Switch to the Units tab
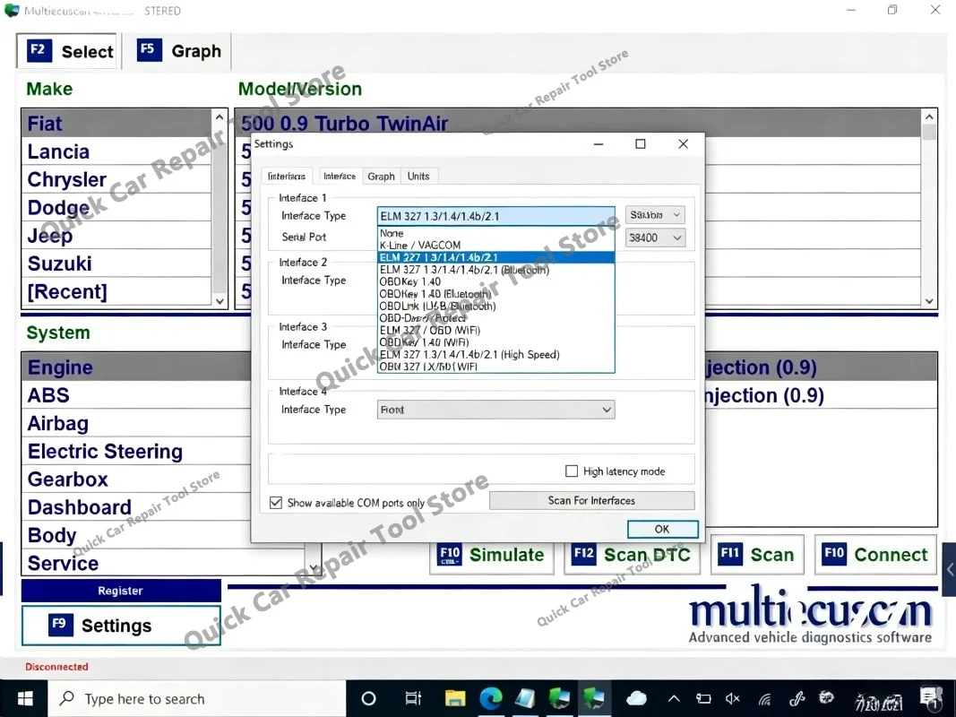This screenshot has width=956, height=717. tap(418, 177)
